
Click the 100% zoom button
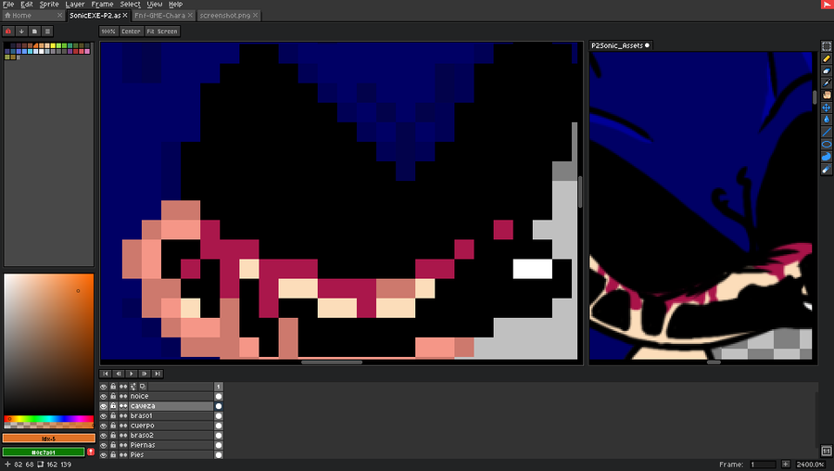108,32
